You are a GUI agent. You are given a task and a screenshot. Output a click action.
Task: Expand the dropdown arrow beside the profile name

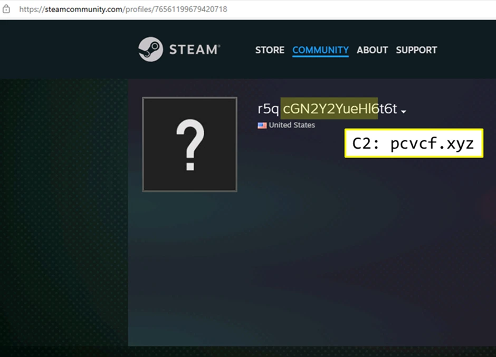[404, 111]
